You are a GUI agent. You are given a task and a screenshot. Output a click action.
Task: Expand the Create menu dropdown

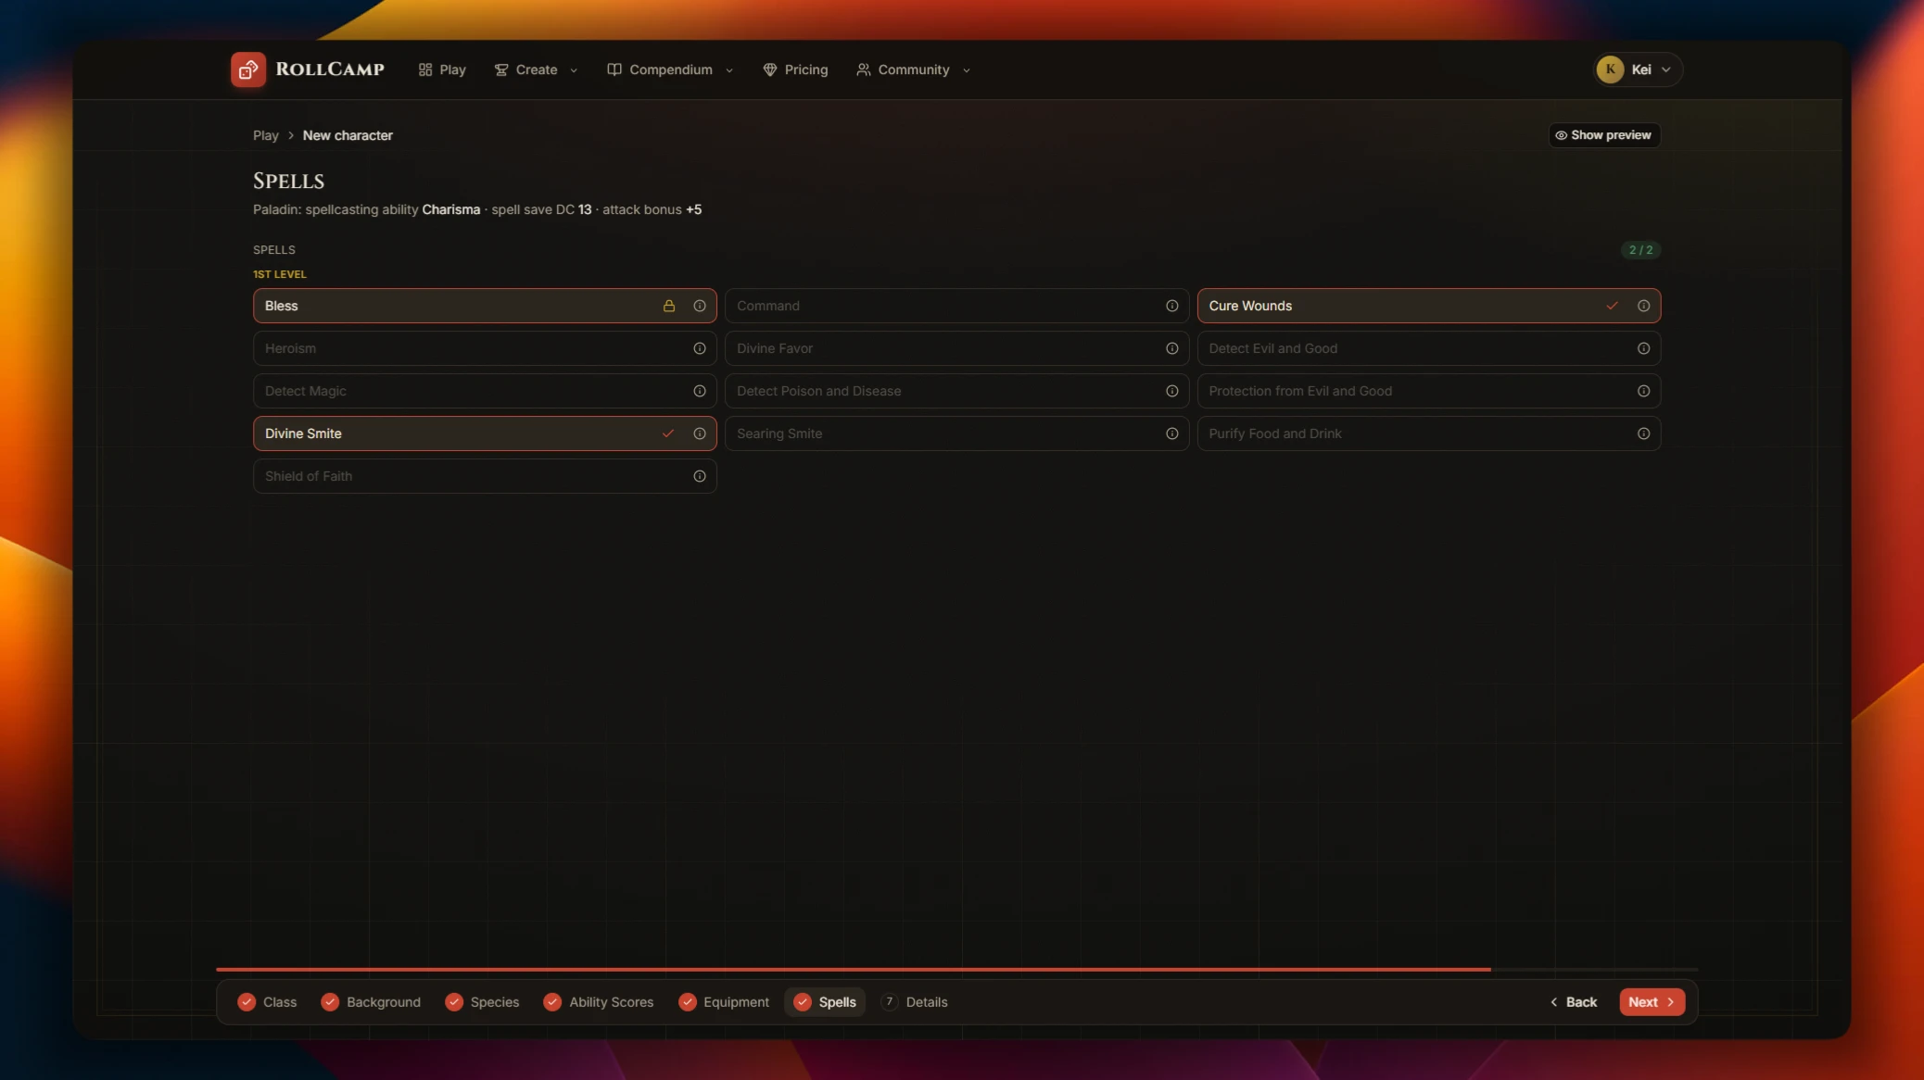coord(536,69)
